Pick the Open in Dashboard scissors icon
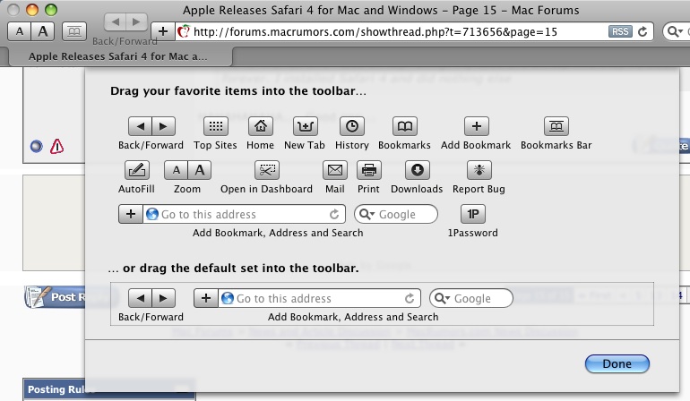This screenshot has width=690, height=401. [267, 170]
